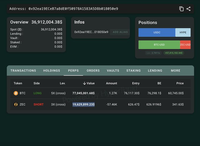This screenshot has width=200, height=146.
Task: Sort table by Side column header
Action: coord(36,83)
